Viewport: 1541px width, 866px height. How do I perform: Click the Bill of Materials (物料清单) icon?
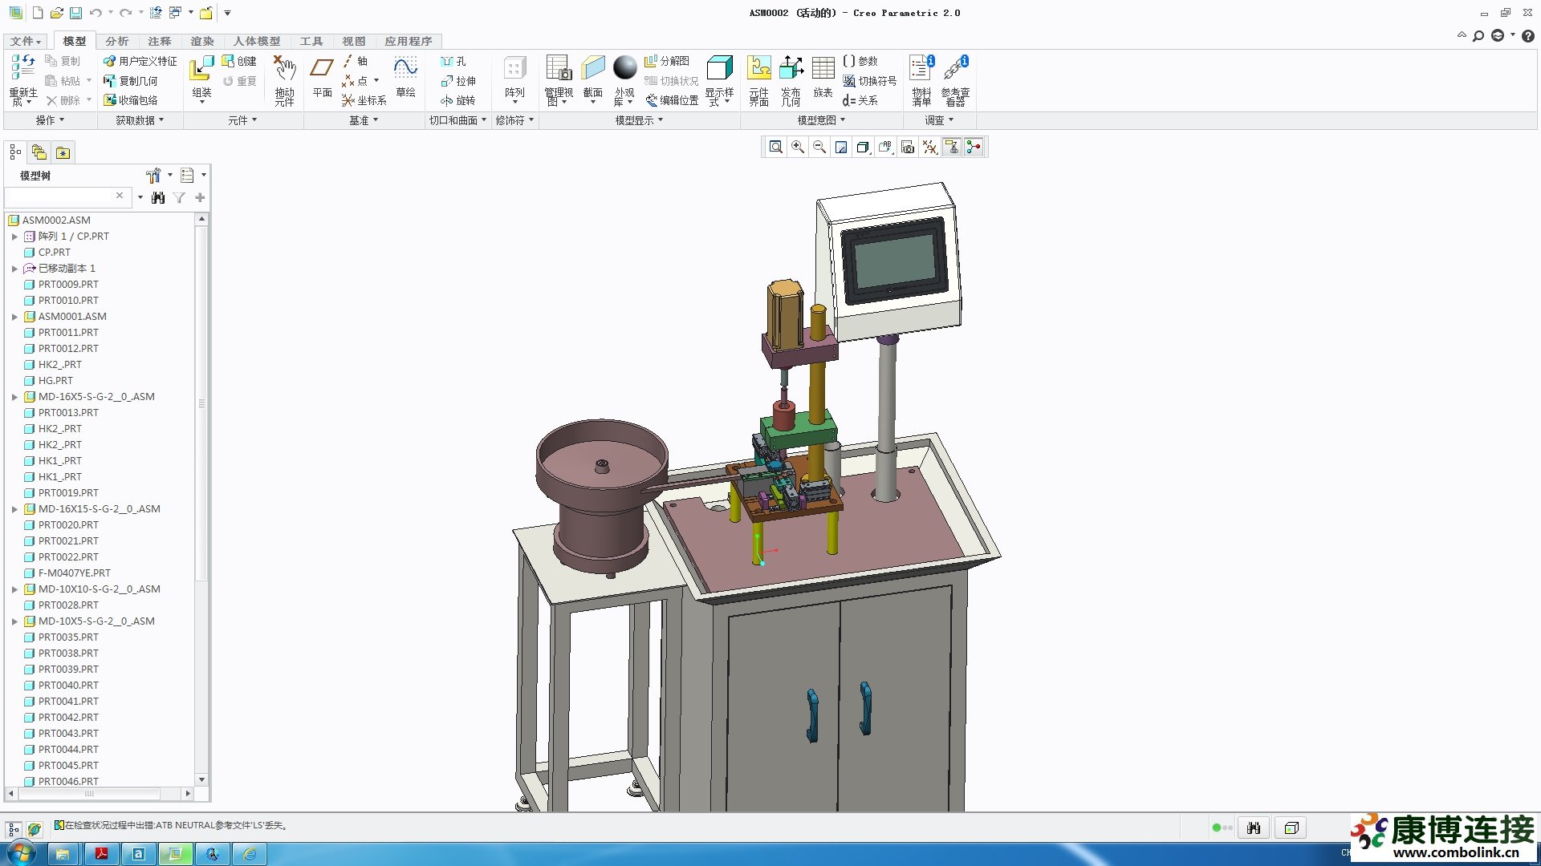[x=921, y=79]
